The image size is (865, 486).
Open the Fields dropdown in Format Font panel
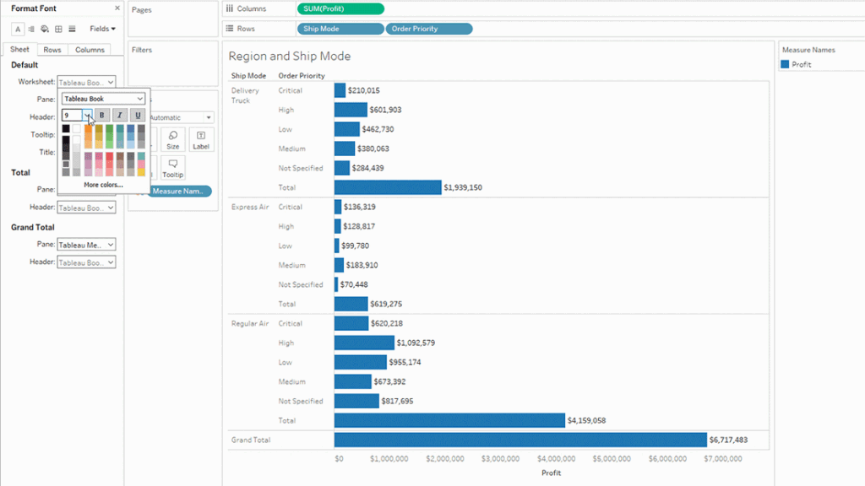(102, 28)
